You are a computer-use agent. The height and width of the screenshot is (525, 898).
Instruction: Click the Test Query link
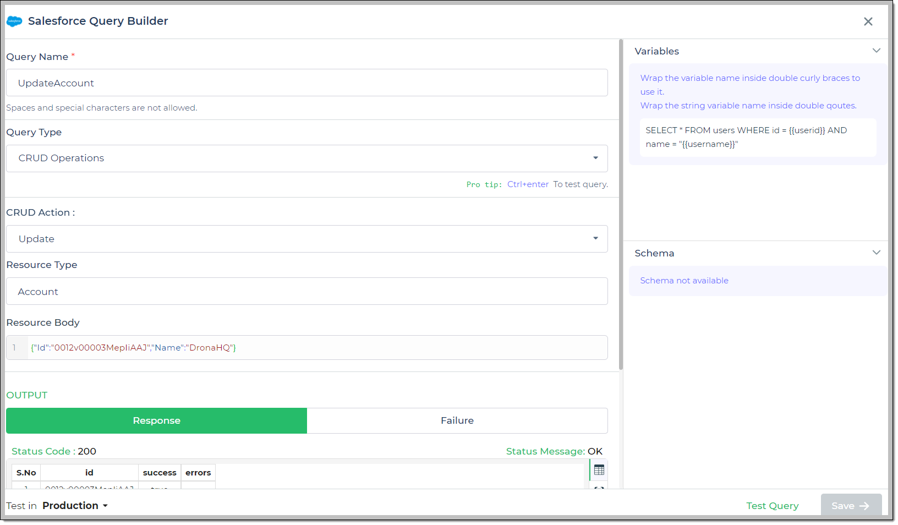pos(773,506)
